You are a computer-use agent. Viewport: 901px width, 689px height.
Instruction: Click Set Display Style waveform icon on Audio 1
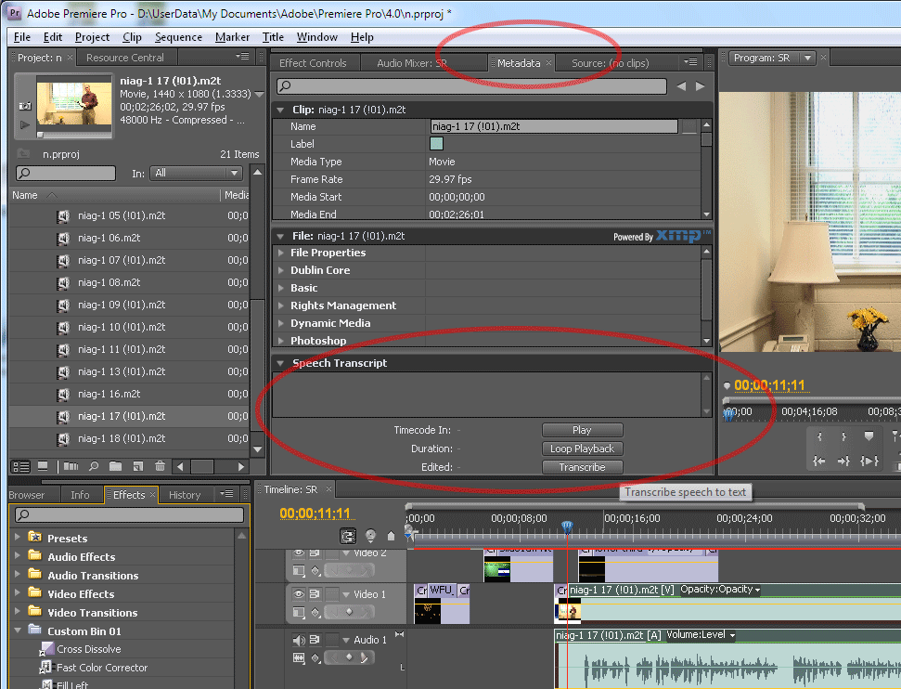299,657
